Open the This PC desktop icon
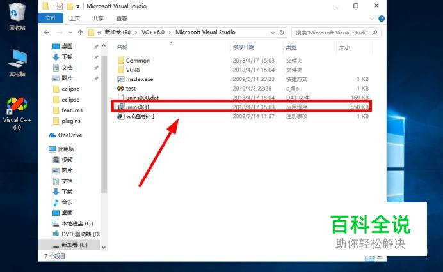The height and width of the screenshot is (272, 443). click(x=17, y=63)
